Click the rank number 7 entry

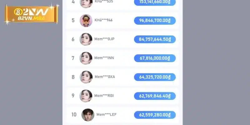click(73, 58)
